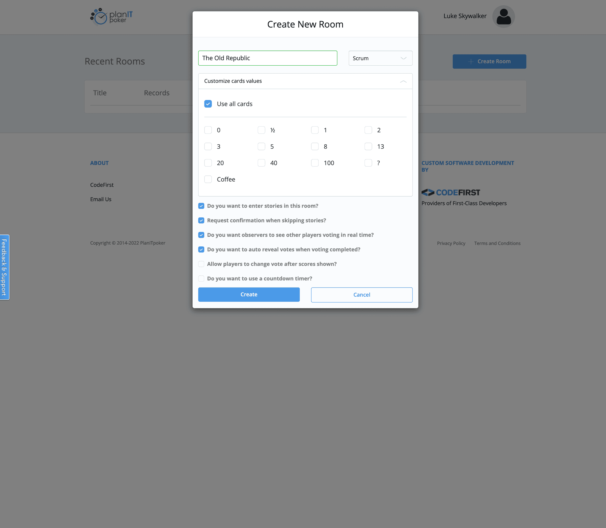Toggle the Use all cards checkbox

(x=209, y=104)
